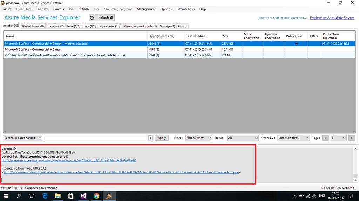Image resolution: width=359 pixels, height=201 pixels.
Task: Open Google Chrome from taskbar
Action: [x=96, y=196]
